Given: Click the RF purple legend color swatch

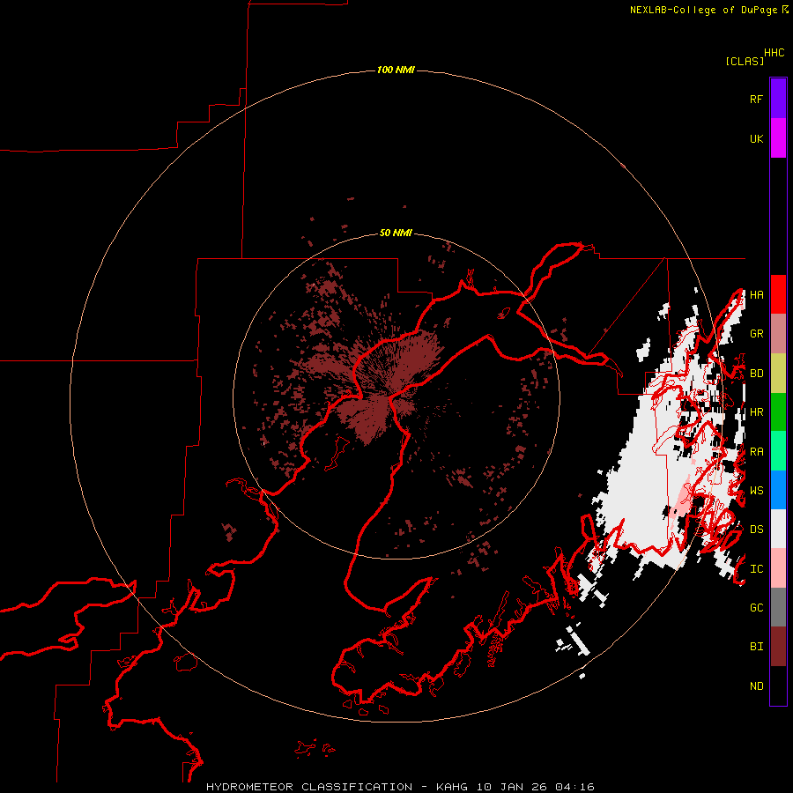Looking at the screenshot, I should click(x=778, y=98).
